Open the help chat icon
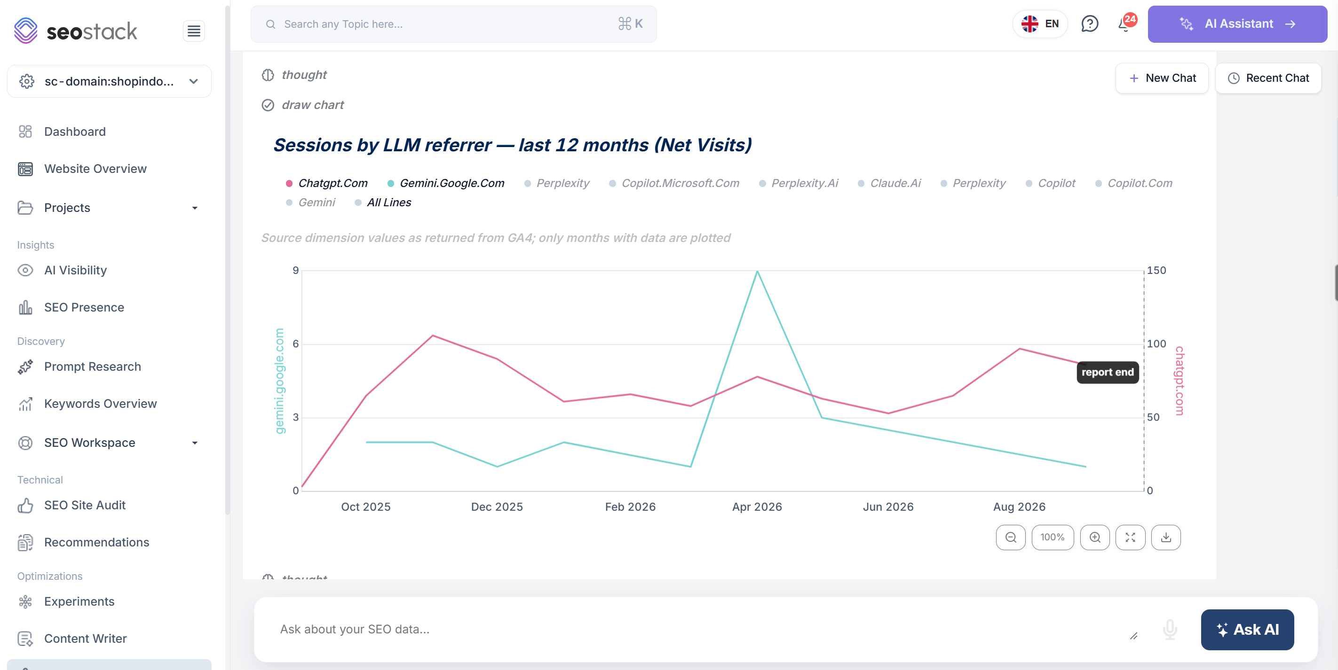Viewport: 1338px width, 670px height. (x=1089, y=24)
